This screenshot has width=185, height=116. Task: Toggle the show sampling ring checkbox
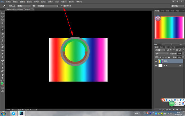(62, 6)
